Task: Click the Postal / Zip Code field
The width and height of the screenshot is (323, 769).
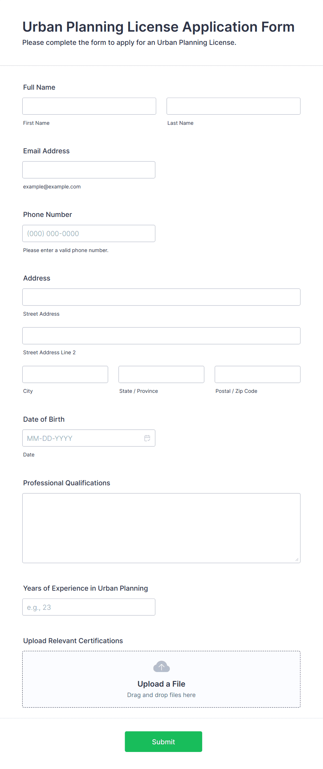Action: point(258,374)
